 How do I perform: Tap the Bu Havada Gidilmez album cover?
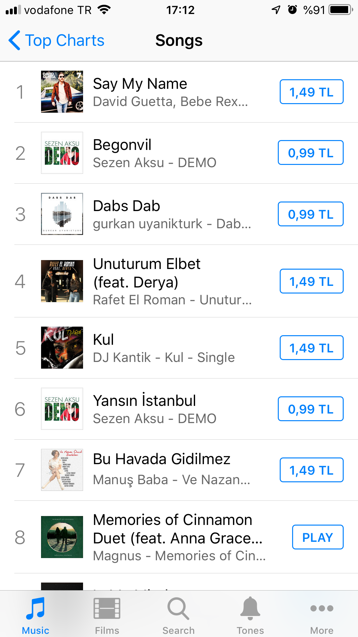(x=62, y=470)
